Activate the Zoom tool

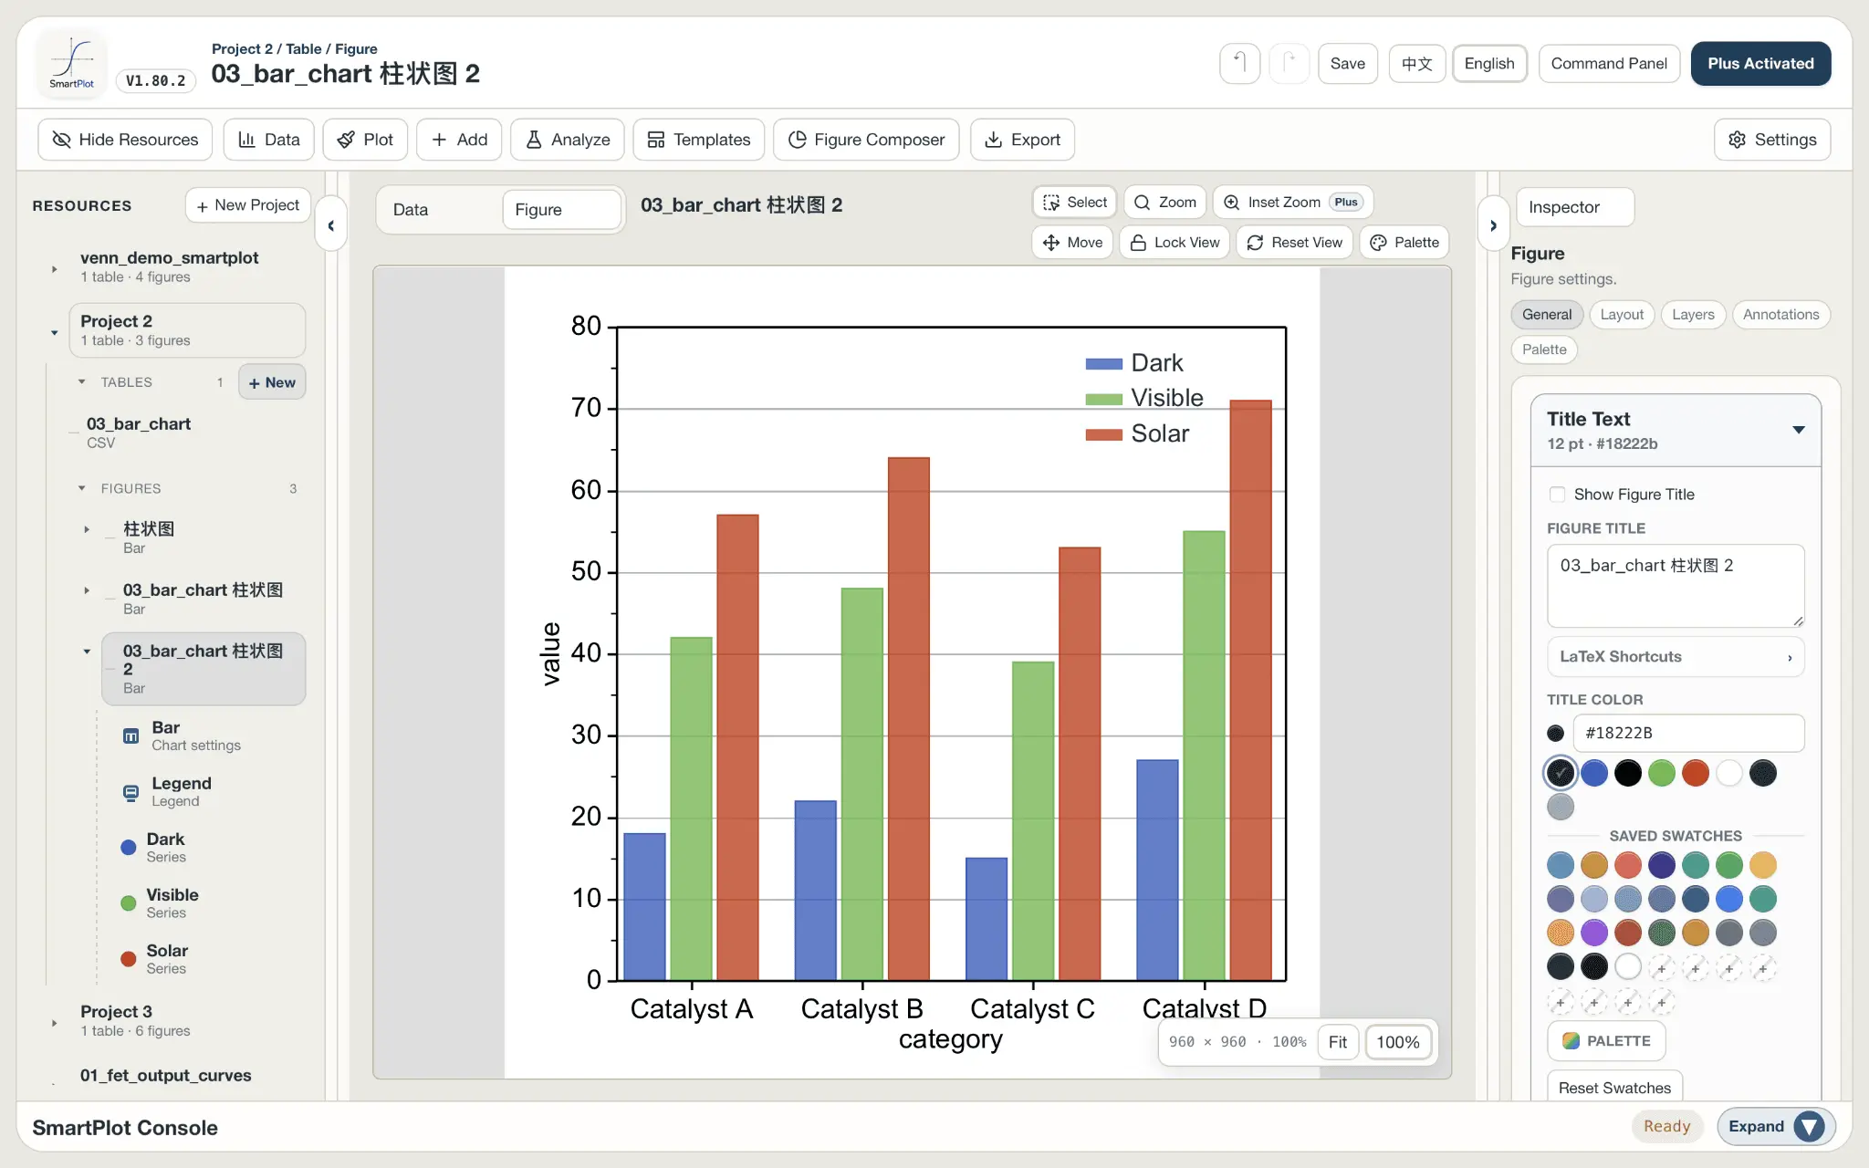1165,202
